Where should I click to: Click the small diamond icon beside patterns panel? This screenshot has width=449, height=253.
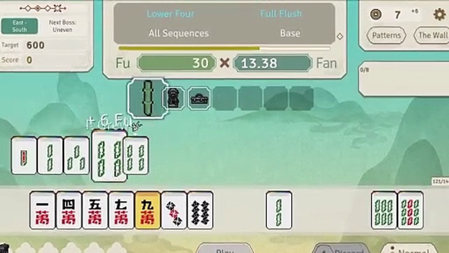(x=340, y=36)
